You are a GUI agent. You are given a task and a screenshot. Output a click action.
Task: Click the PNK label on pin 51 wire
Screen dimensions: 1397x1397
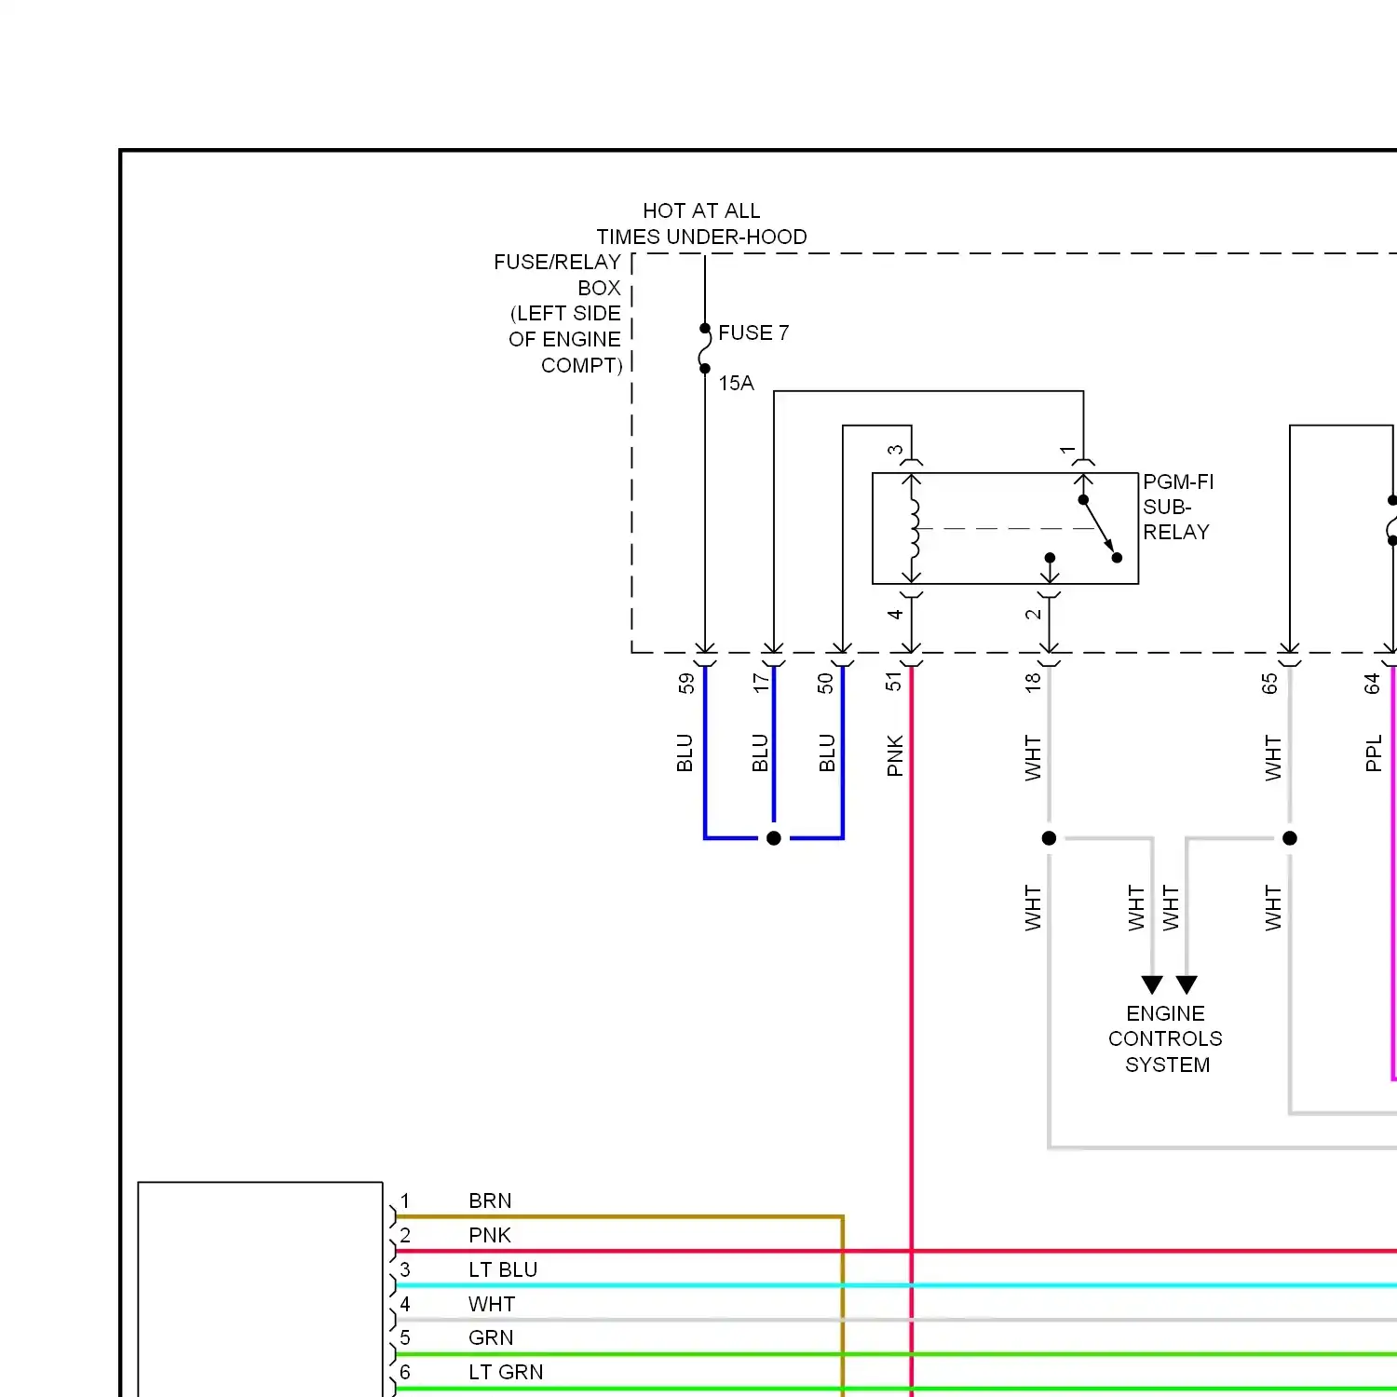click(895, 755)
